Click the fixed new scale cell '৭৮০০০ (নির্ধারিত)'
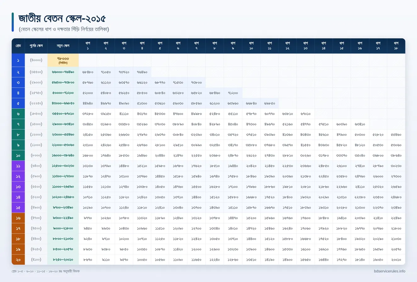Screen dimensions: 417x282 [x=63, y=60]
